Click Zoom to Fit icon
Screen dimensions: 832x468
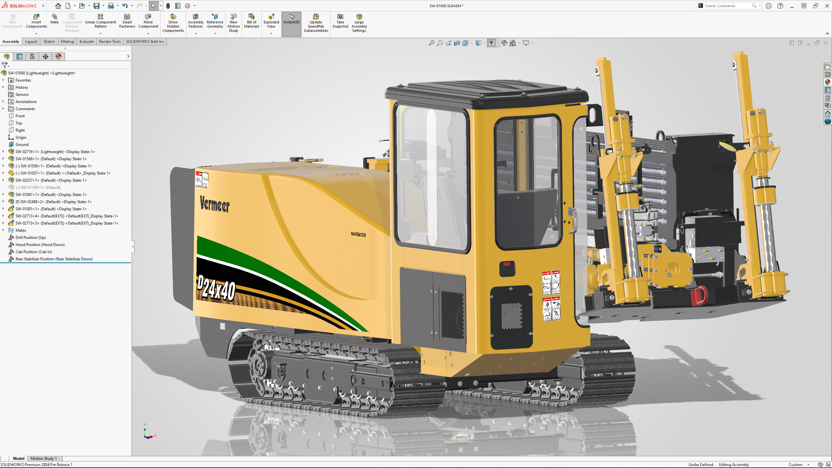431,43
